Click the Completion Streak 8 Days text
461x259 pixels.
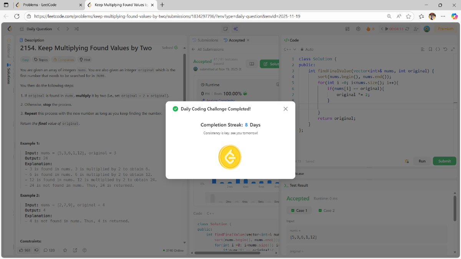tap(230, 125)
